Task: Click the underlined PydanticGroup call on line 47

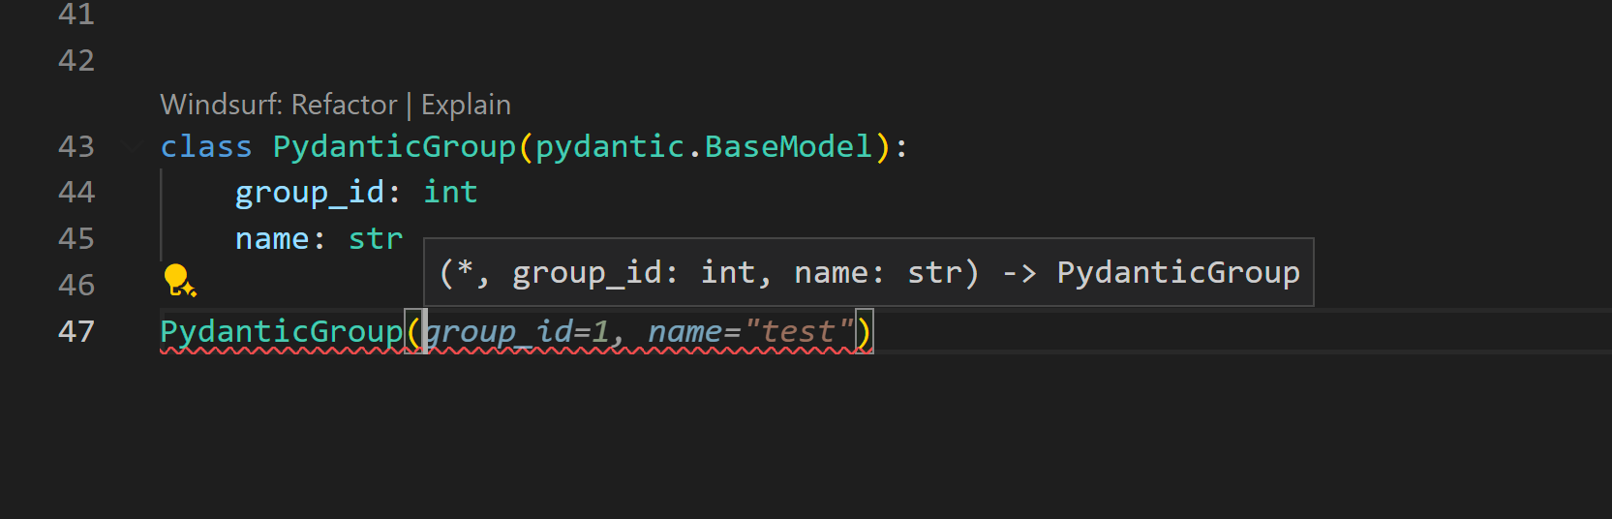Action: pyautogui.click(x=281, y=331)
